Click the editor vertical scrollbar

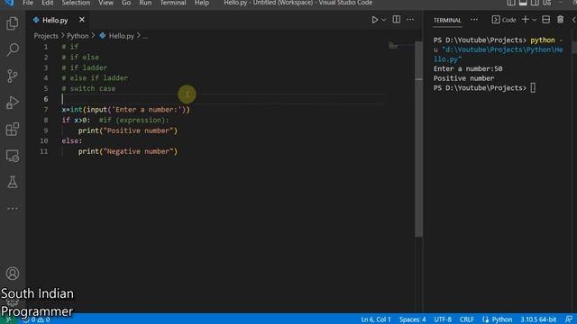click(x=418, y=139)
